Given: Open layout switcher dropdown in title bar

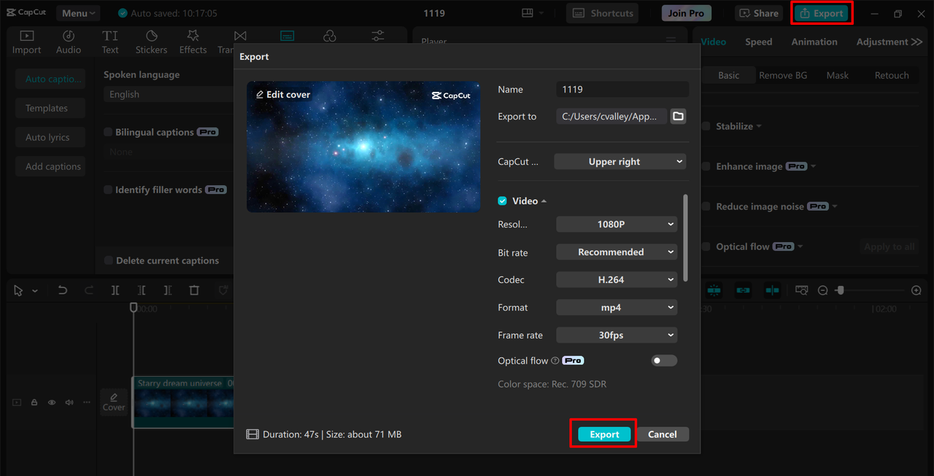Looking at the screenshot, I should pos(533,13).
